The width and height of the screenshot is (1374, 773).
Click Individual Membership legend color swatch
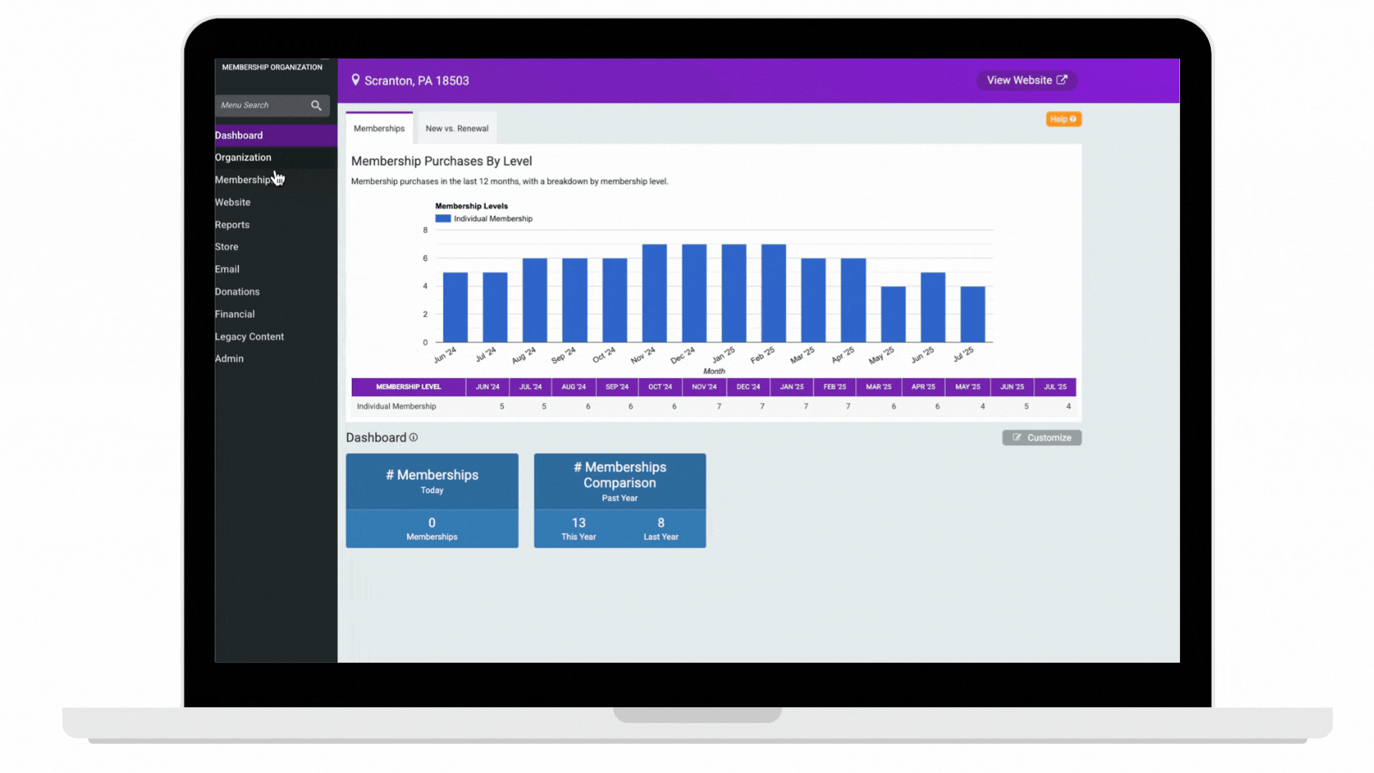click(x=443, y=219)
